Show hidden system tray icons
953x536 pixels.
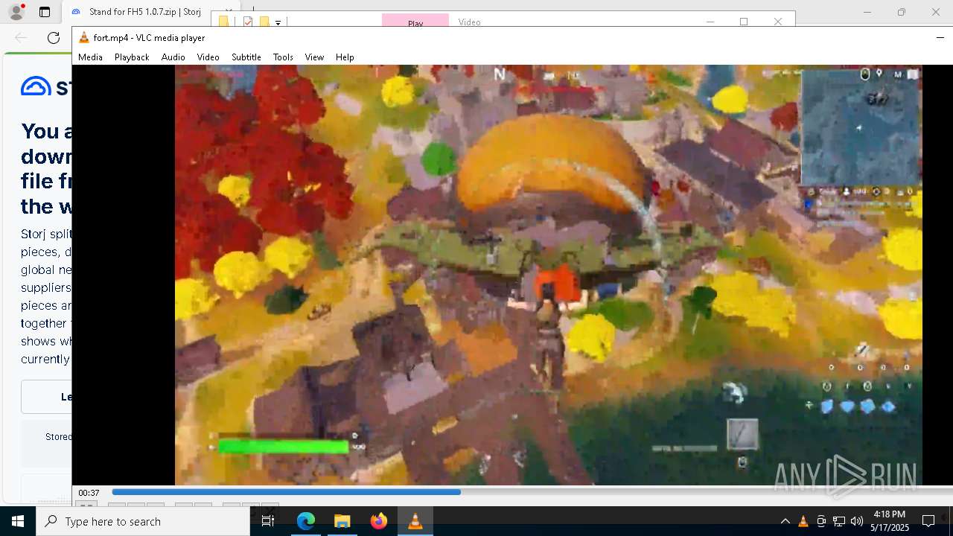tap(785, 521)
